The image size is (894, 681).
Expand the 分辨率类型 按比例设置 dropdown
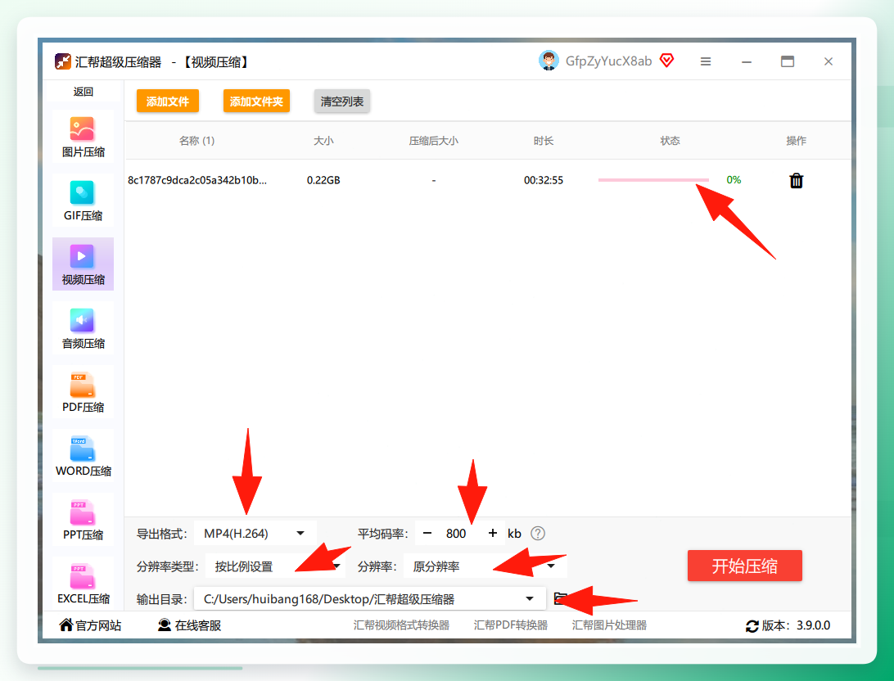click(x=275, y=566)
